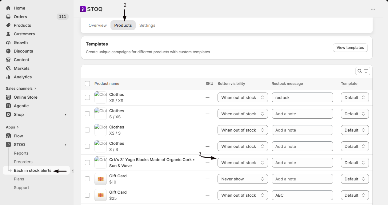Open Button visibility dropdown for Clothes S / XS

click(243, 114)
